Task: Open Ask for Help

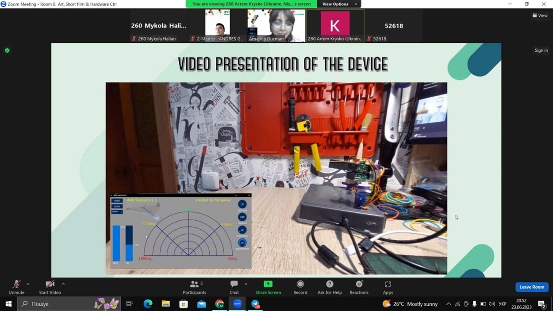Action: point(330,287)
